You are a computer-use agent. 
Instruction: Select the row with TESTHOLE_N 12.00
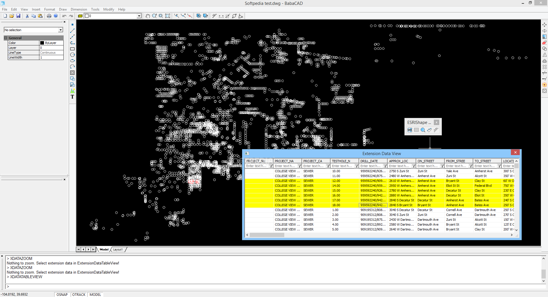pos(380,181)
